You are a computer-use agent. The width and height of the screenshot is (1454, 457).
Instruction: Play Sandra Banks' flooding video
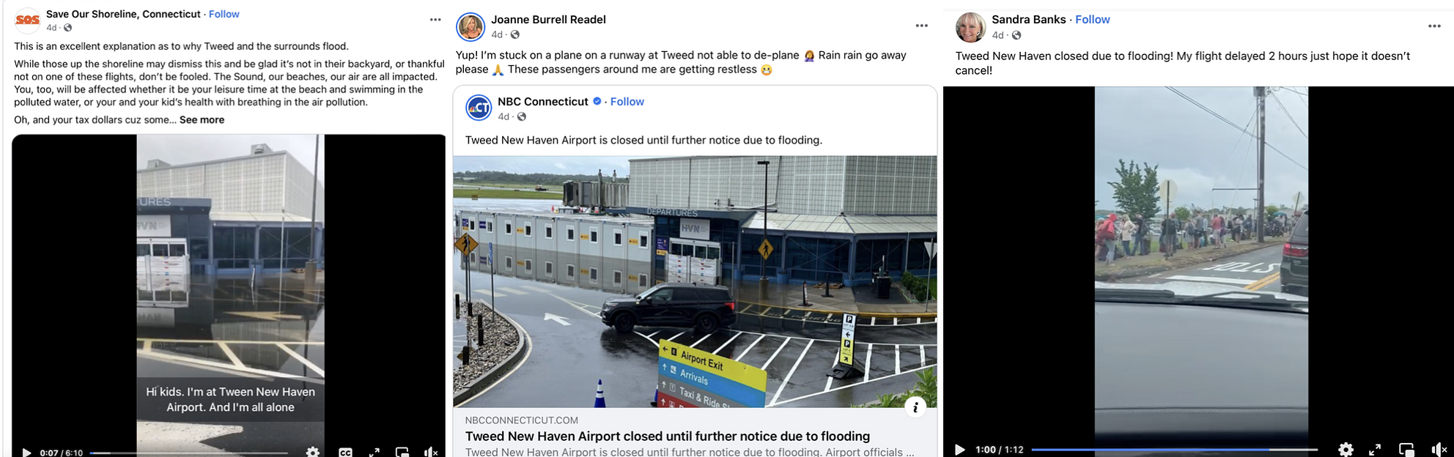click(x=959, y=449)
